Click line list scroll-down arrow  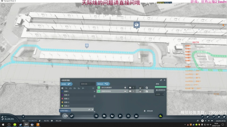pos(95,112)
